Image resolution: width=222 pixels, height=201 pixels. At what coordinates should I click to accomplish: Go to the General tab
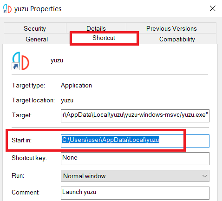click(37, 39)
